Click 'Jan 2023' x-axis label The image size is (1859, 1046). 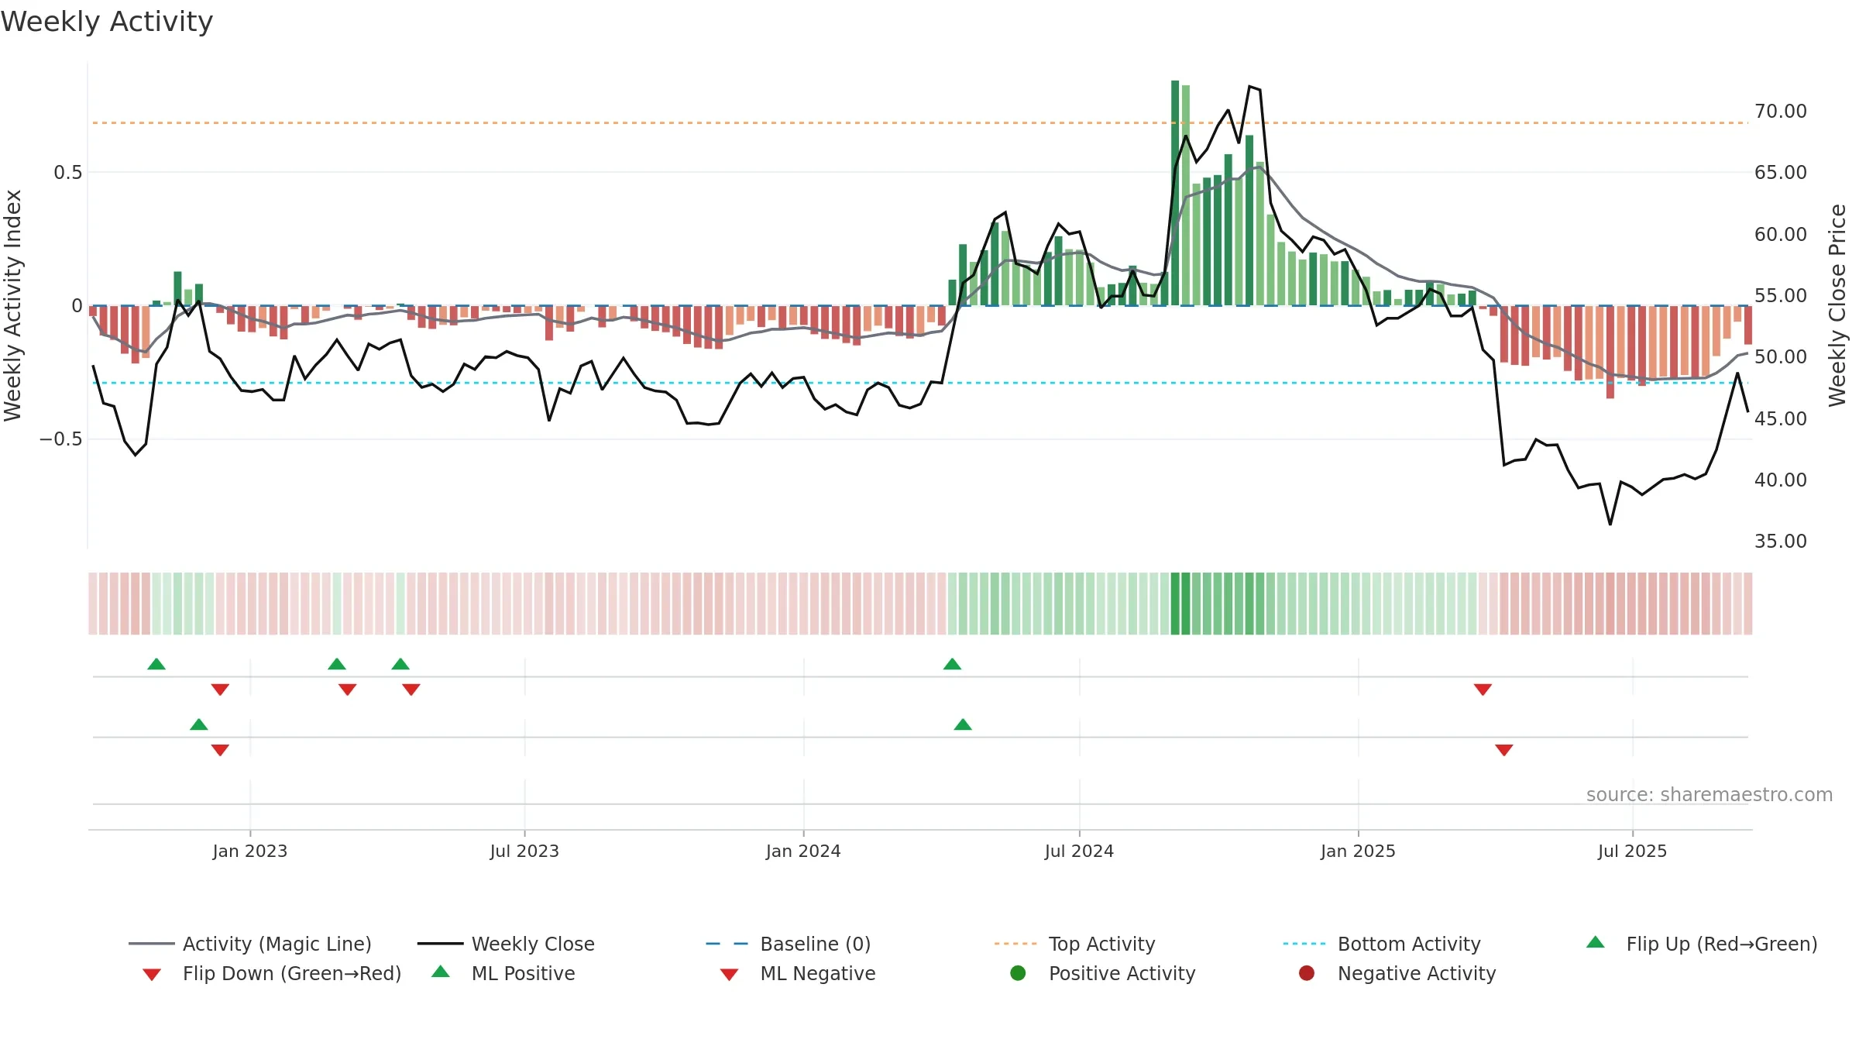[x=250, y=851]
